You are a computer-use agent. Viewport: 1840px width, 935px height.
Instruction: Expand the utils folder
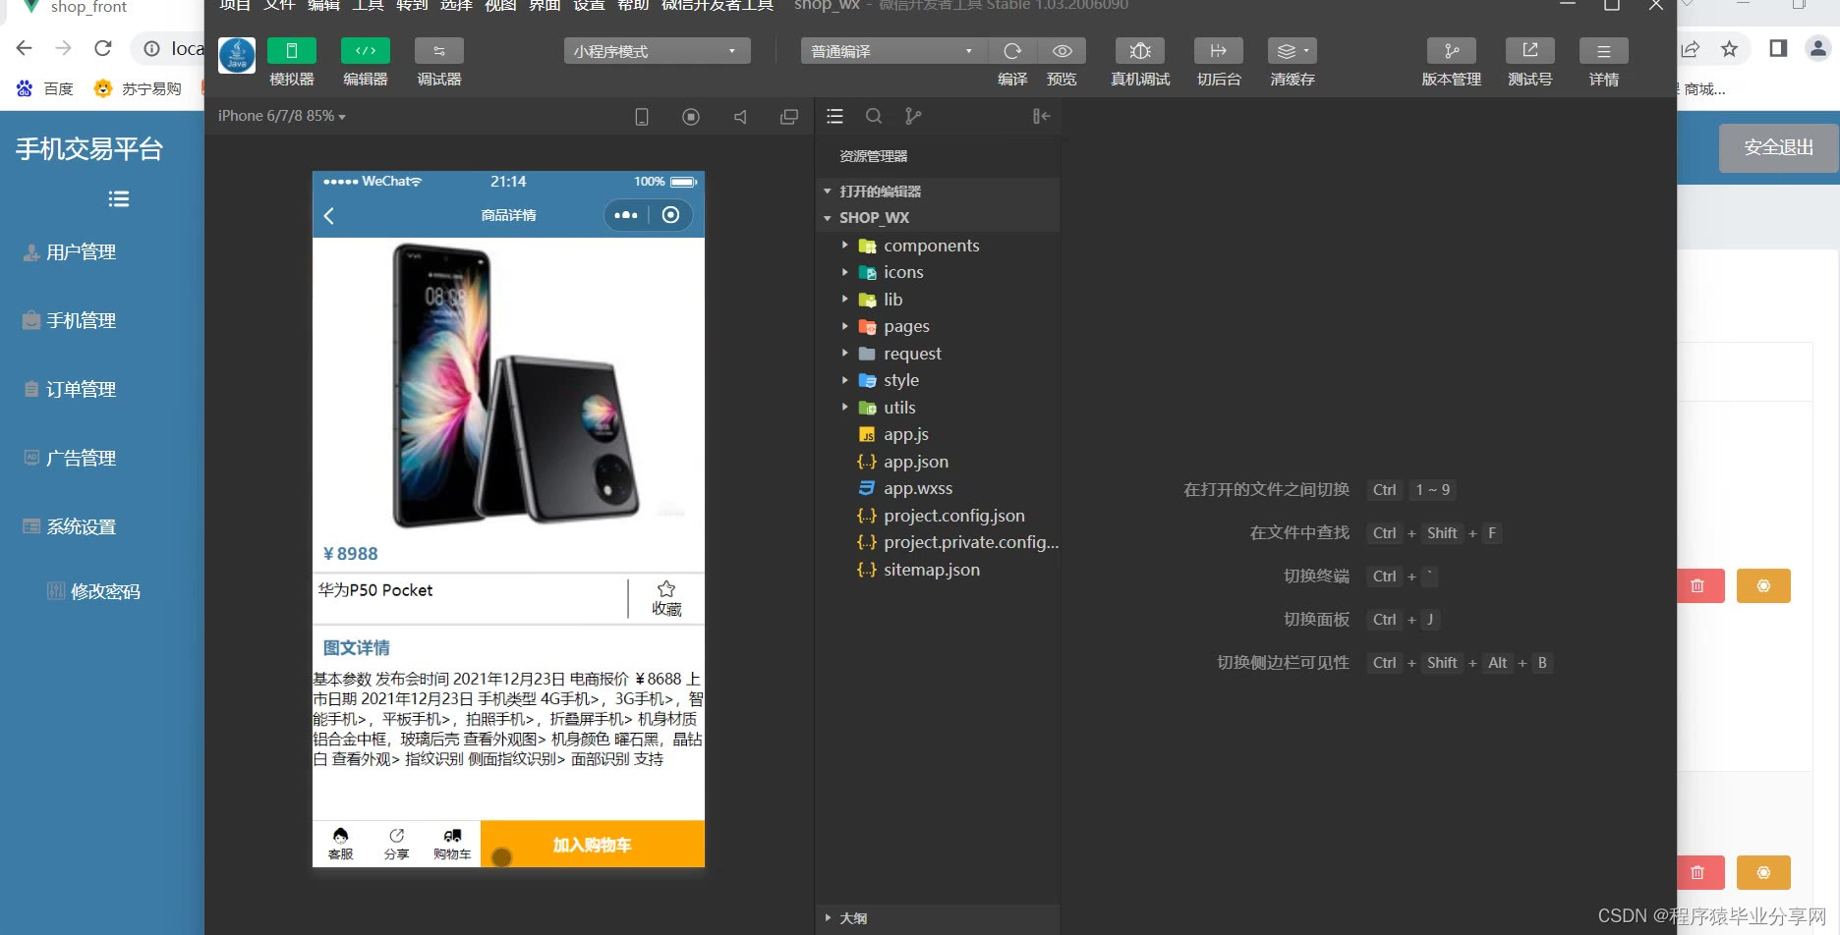coord(938,408)
